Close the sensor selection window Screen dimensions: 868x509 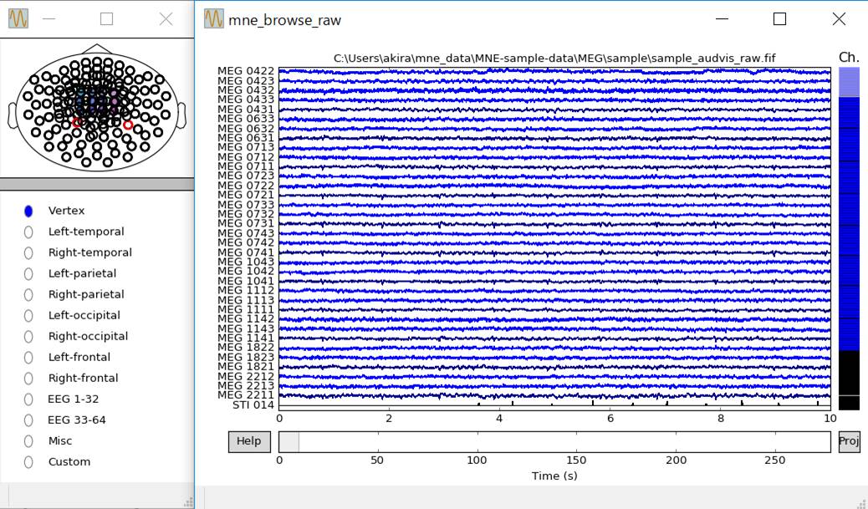point(166,19)
